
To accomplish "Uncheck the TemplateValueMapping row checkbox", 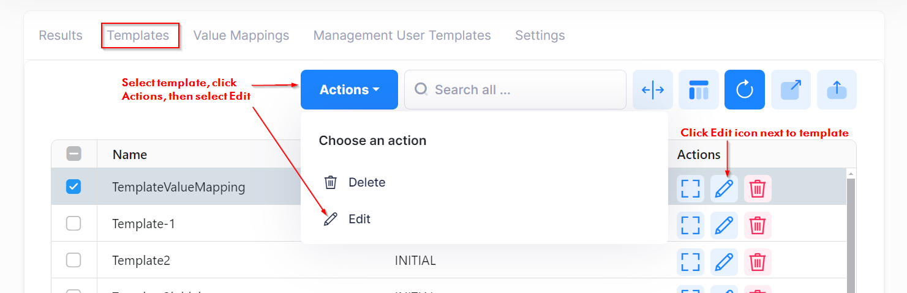I will pos(73,187).
